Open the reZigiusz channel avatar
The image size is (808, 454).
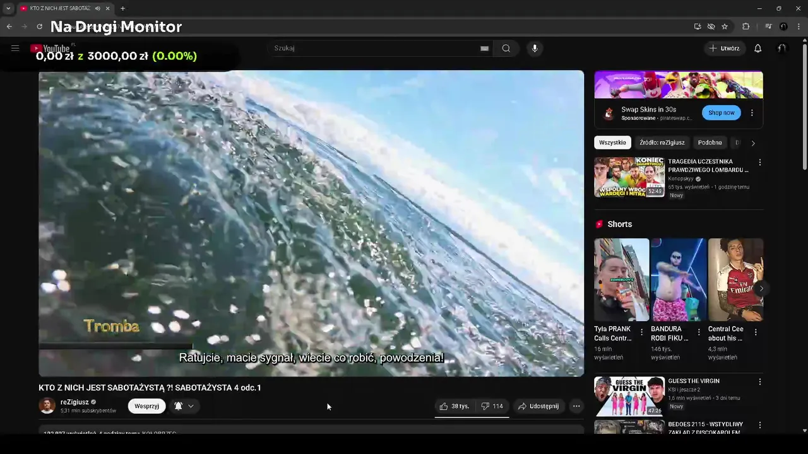[47, 406]
